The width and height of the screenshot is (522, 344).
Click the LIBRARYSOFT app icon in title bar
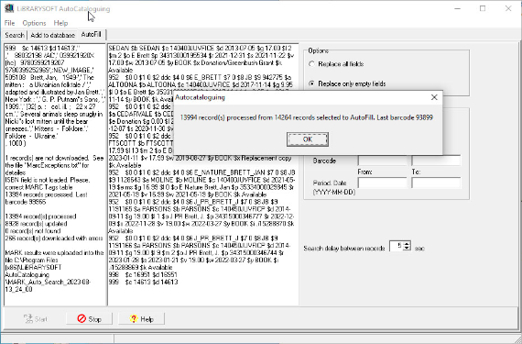point(8,8)
